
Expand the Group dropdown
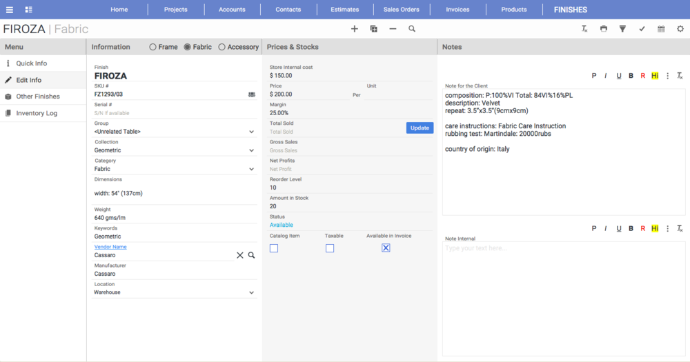[x=251, y=132]
